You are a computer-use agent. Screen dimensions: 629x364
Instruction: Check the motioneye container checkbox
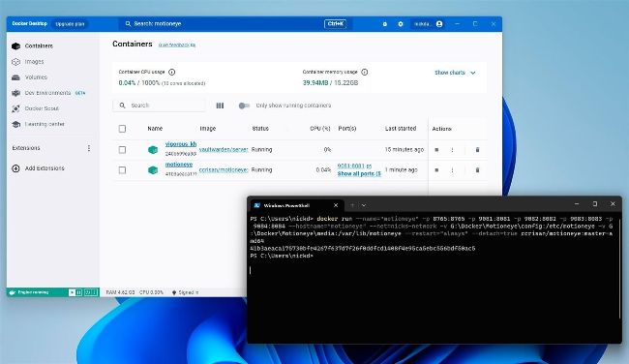pyautogui.click(x=122, y=170)
